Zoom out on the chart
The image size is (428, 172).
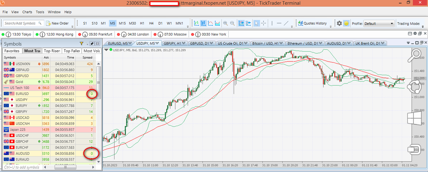tap(233, 23)
